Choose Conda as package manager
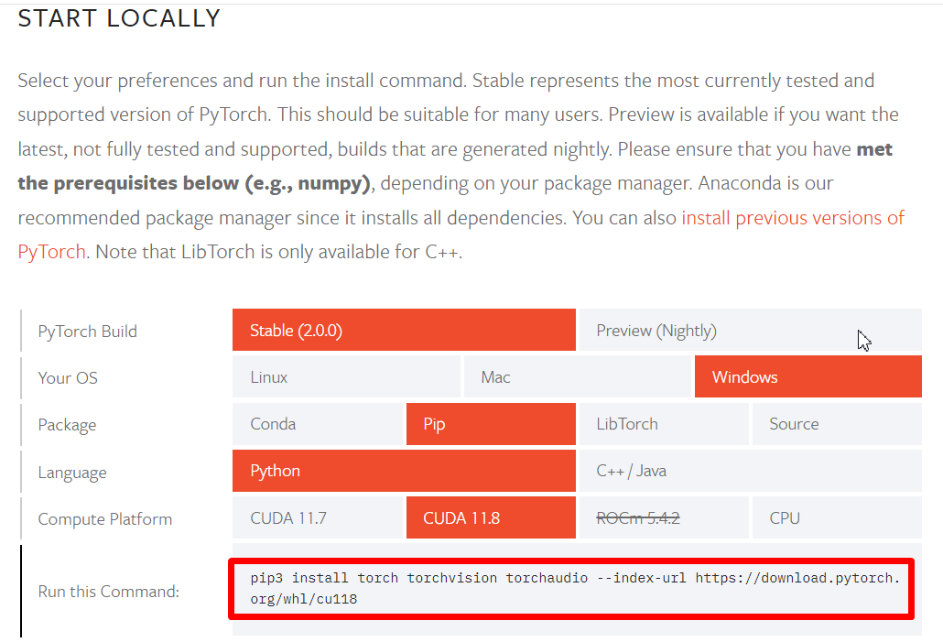943x642 pixels. point(318,424)
